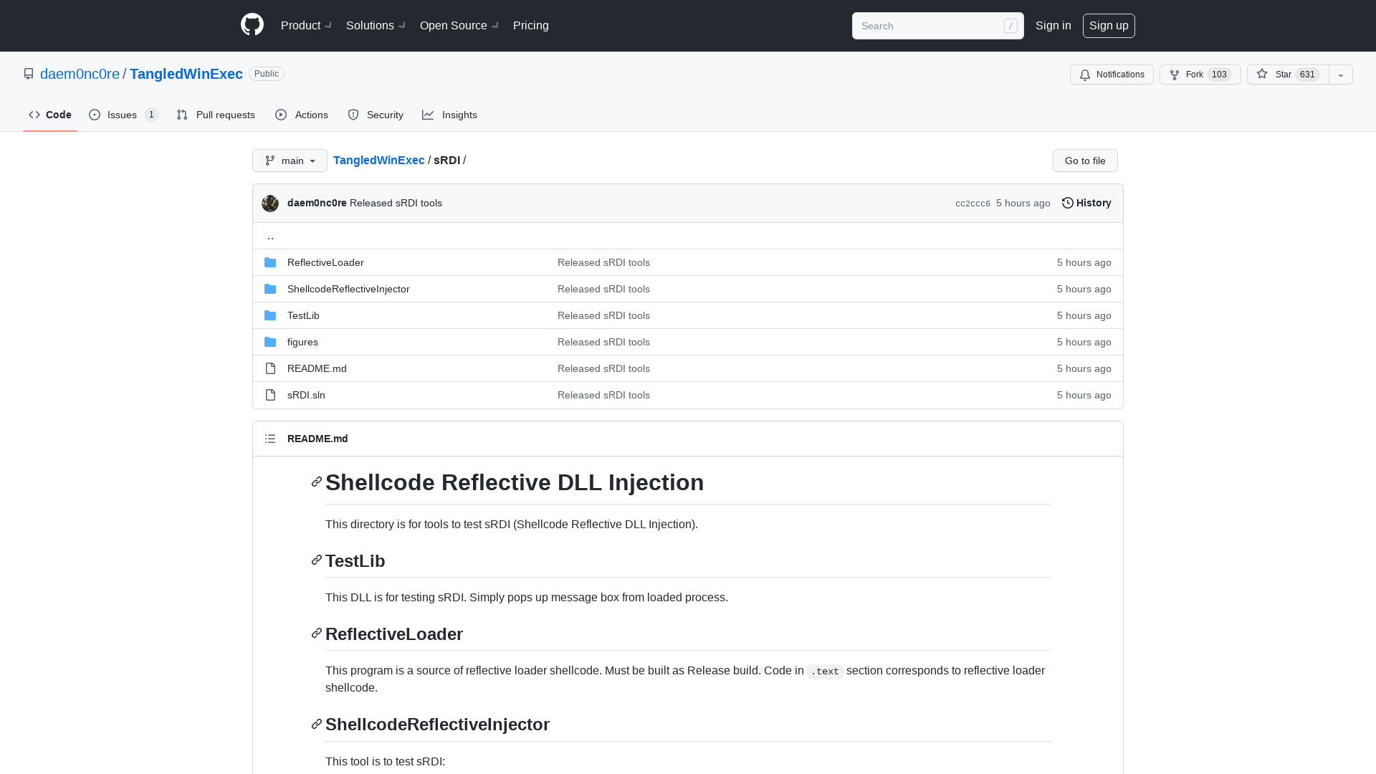This screenshot has width=1376, height=774.
Task: Click the ReflectiveLoader folder icon
Action: 270,262
